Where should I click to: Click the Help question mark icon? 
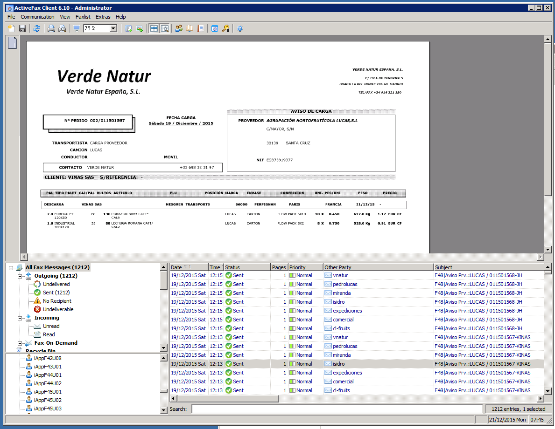click(239, 28)
